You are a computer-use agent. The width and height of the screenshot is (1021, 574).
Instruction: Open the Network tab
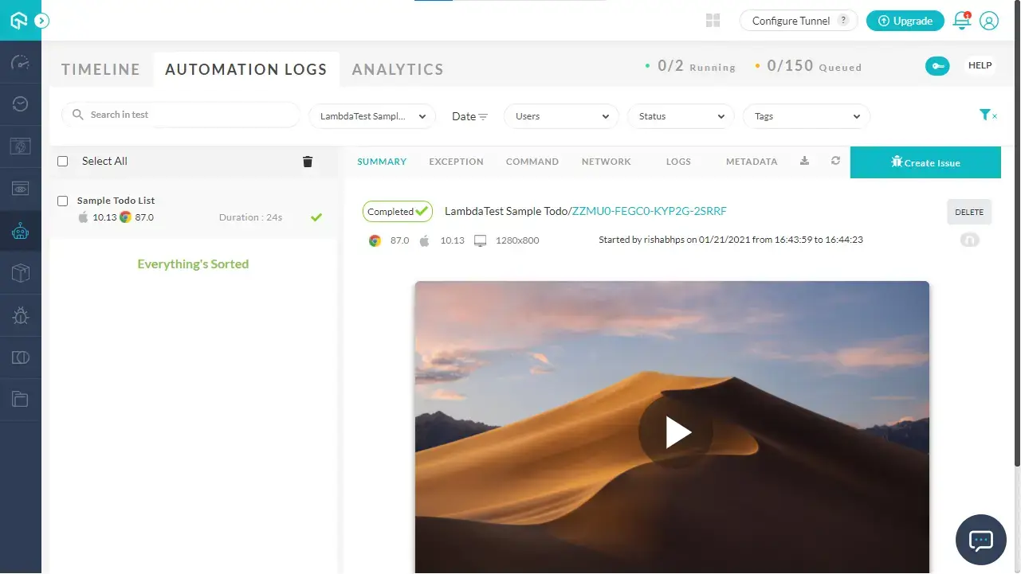[606, 162]
